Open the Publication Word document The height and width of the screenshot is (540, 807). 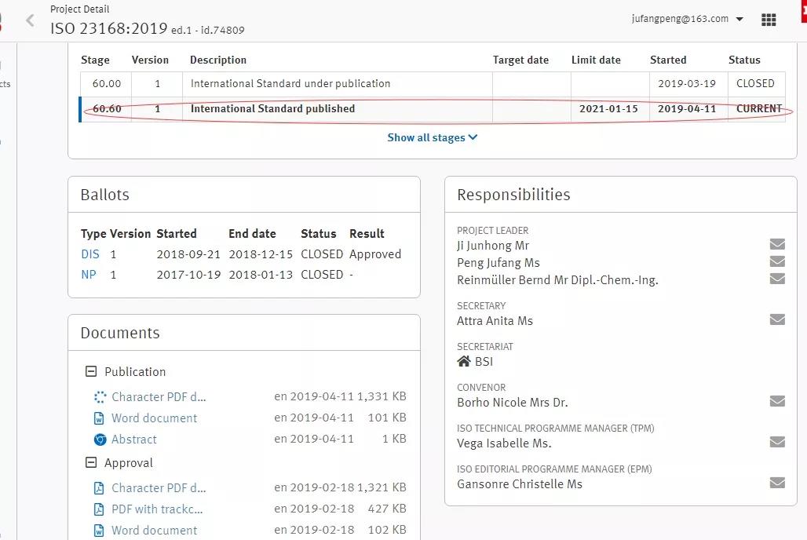tap(154, 418)
